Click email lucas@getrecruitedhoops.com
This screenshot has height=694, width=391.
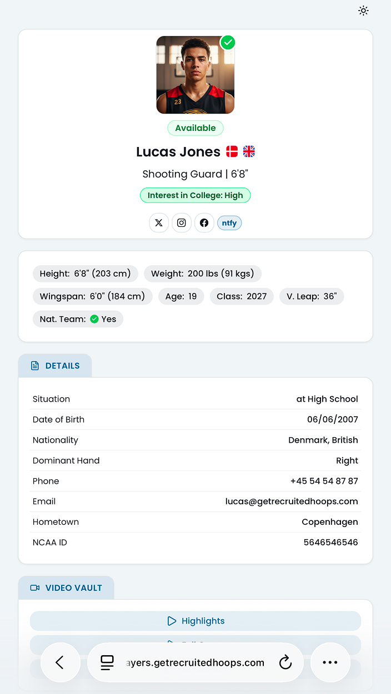292,501
